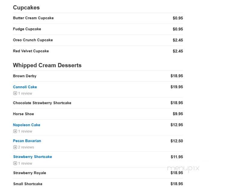Click the Whipped Cream Desserts heading
This screenshot has width=237, height=193.
click(47, 65)
